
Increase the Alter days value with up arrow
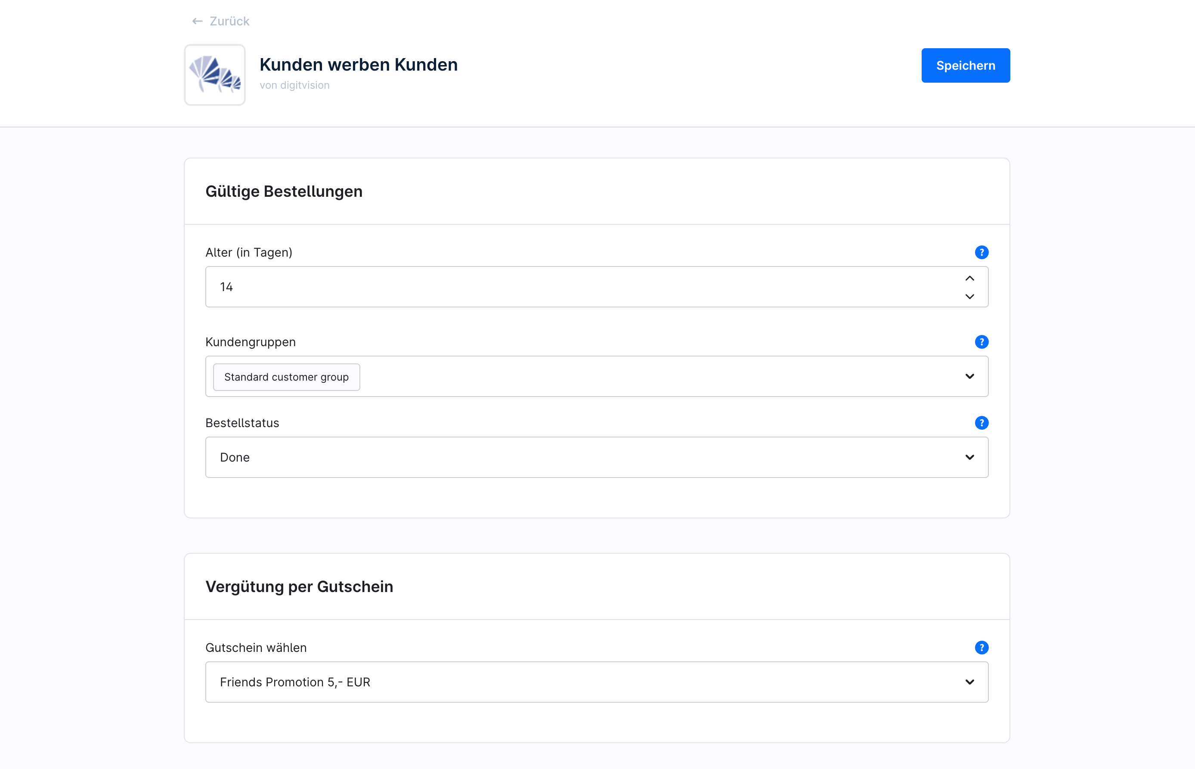pos(969,279)
